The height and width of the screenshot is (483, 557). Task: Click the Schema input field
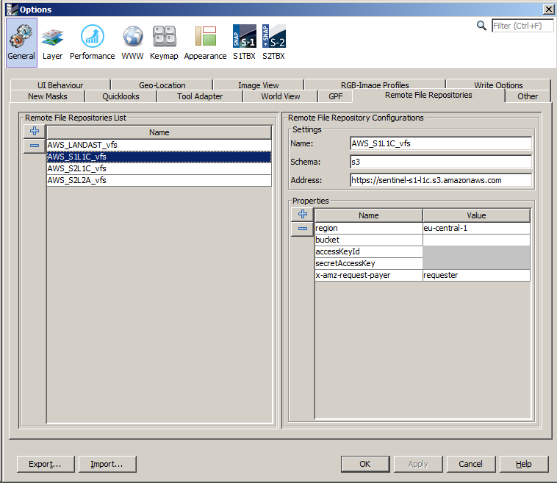(441, 162)
